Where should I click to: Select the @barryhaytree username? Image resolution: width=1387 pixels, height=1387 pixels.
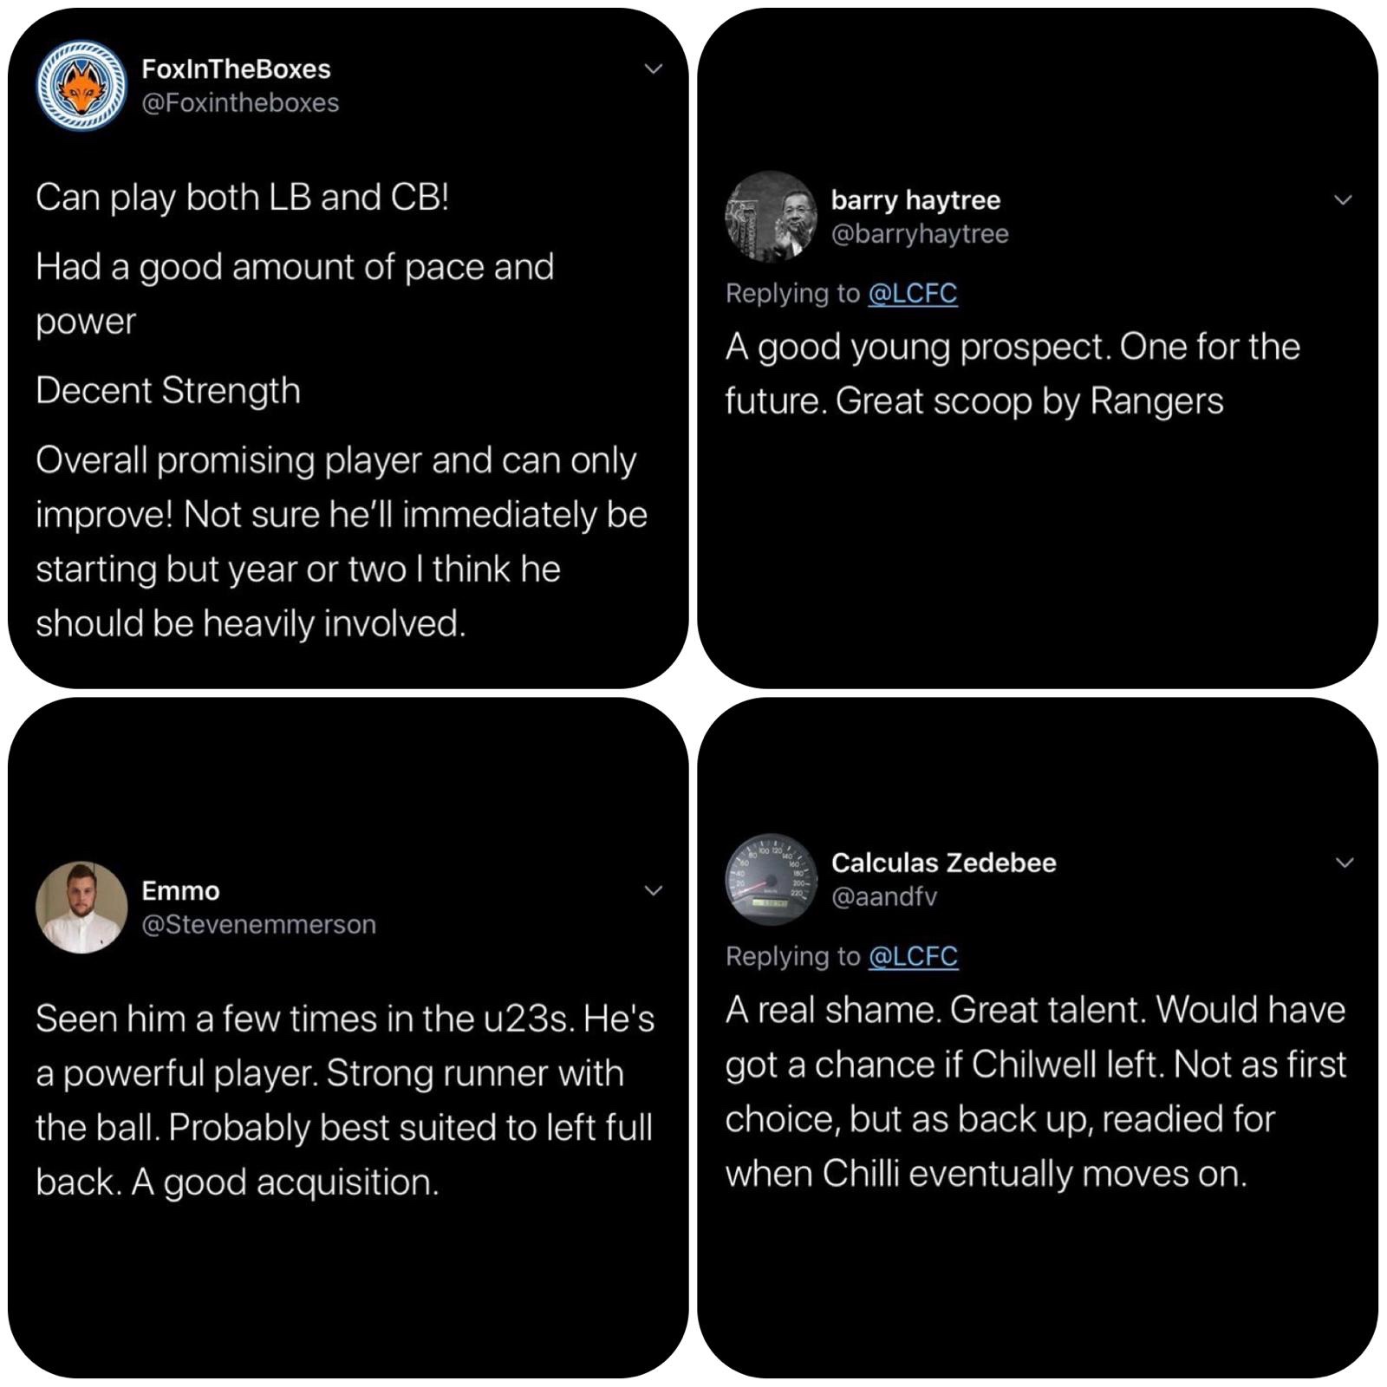(x=920, y=234)
